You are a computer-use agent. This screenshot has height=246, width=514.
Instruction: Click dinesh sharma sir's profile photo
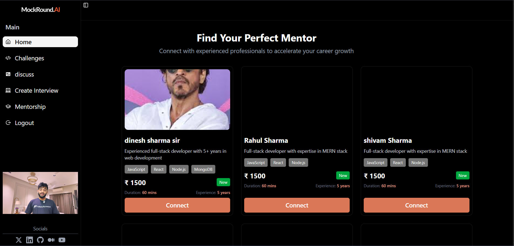(x=177, y=99)
